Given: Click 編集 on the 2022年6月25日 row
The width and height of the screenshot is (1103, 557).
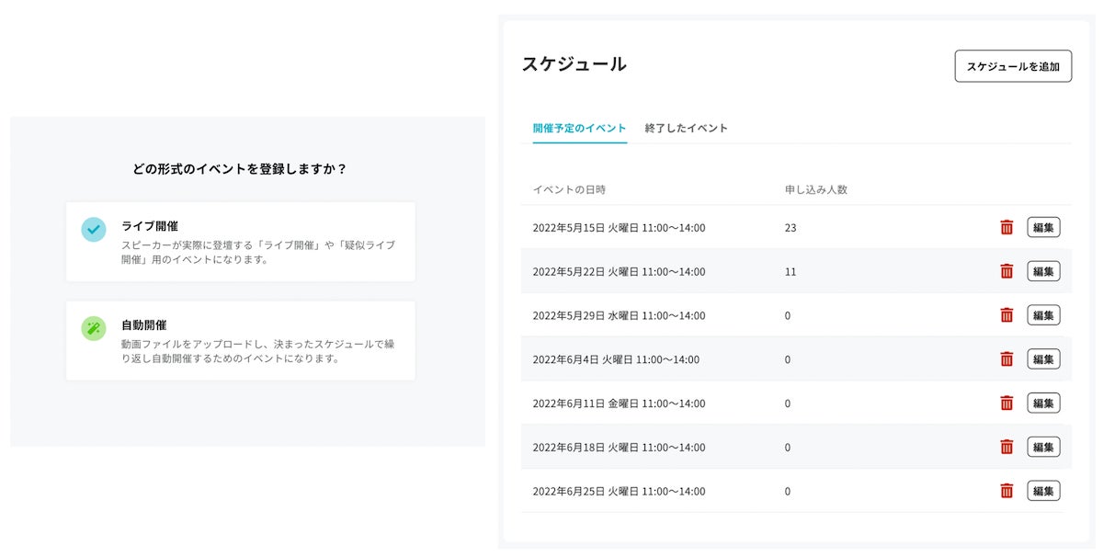Looking at the screenshot, I should coord(1043,491).
